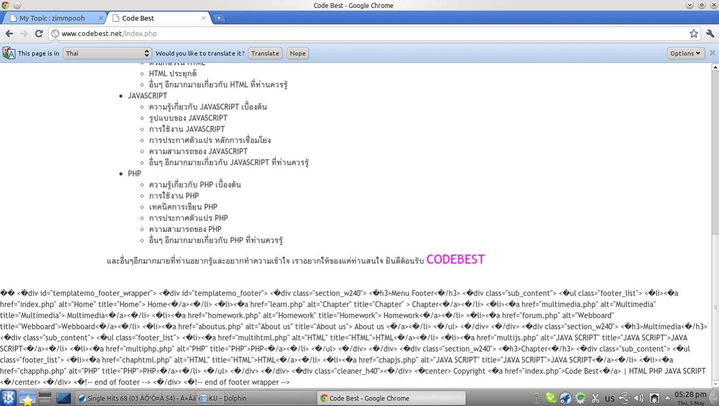Click 'ความสามารถของ JAVASCRIPT' list item

[x=198, y=151]
